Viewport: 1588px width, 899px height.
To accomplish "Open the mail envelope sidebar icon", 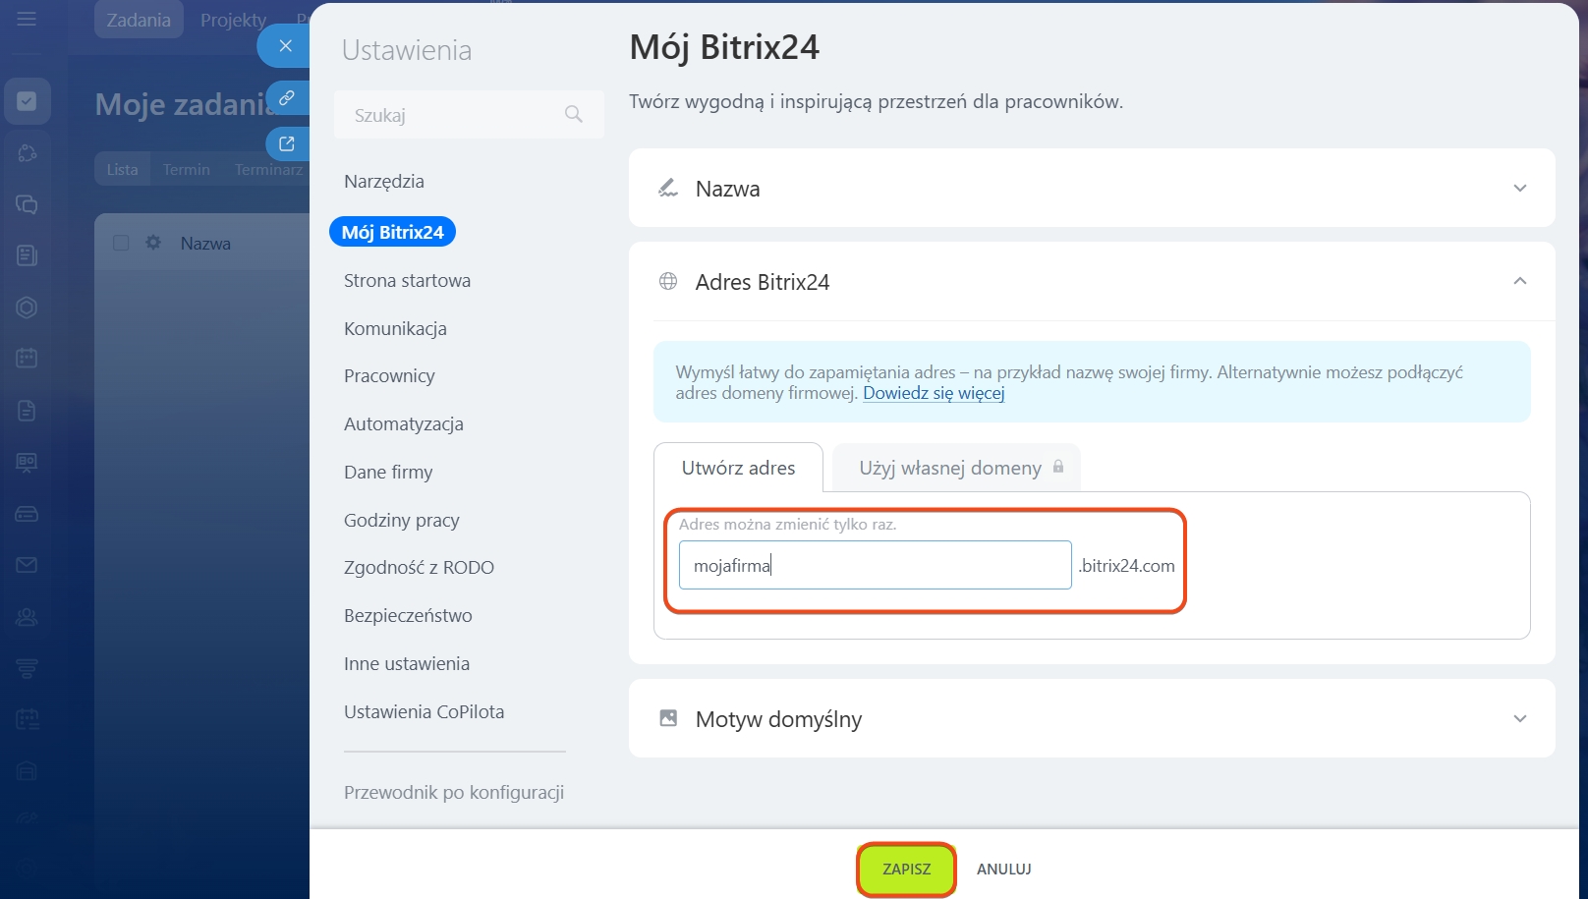I will click(x=28, y=565).
